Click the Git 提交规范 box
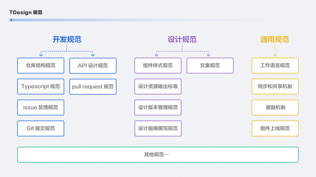The height and width of the screenshot is (177, 316). 41,128
